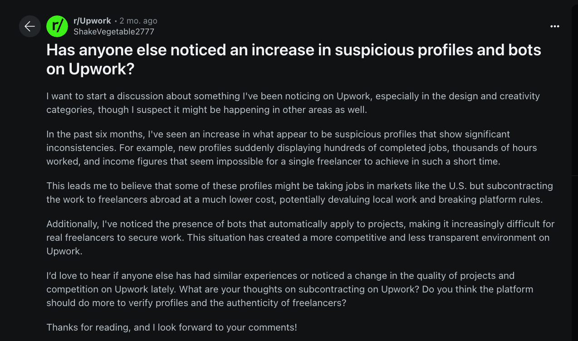The height and width of the screenshot is (341, 578).
Task: Click the paragraph starting "This leads me to believe"
Action: (299, 193)
